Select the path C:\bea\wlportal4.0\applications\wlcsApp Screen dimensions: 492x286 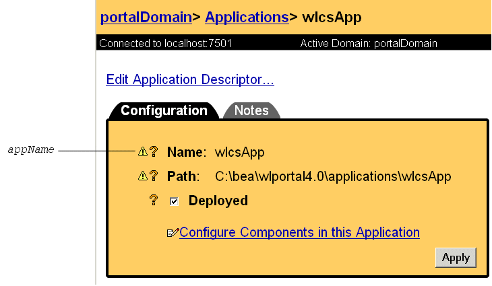(333, 177)
